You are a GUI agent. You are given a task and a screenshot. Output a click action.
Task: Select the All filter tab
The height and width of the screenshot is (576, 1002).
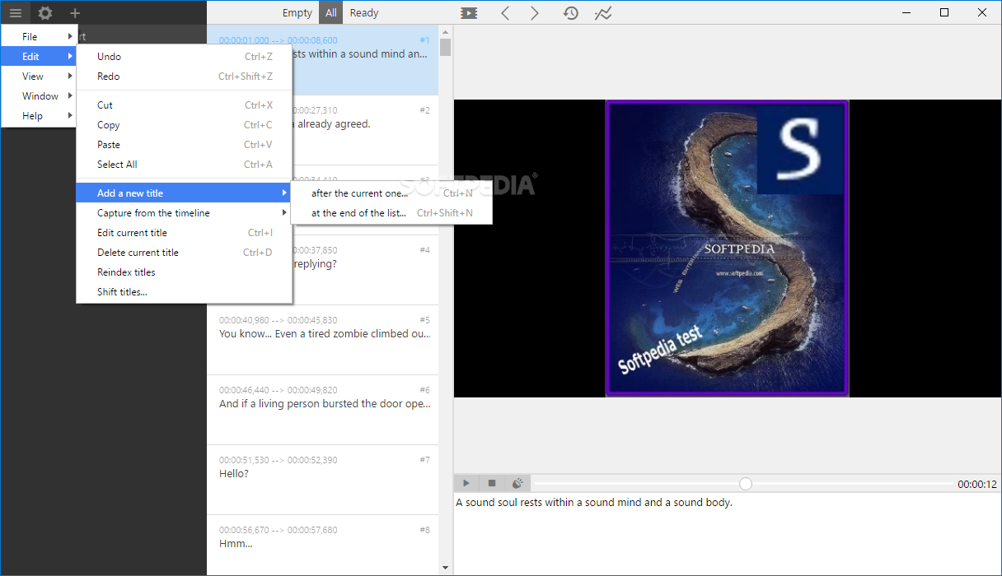coord(331,12)
